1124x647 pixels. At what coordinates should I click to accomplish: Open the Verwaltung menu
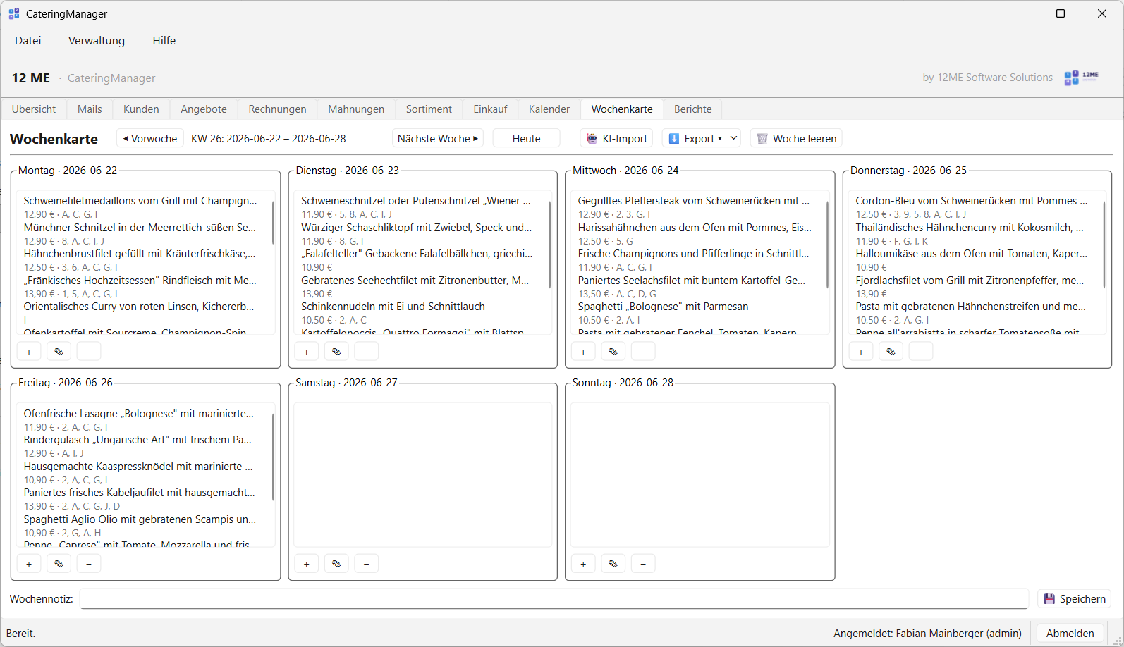(x=97, y=40)
